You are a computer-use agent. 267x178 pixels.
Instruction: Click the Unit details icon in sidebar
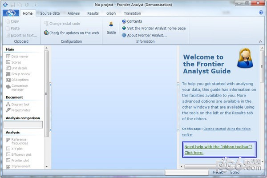8,68
